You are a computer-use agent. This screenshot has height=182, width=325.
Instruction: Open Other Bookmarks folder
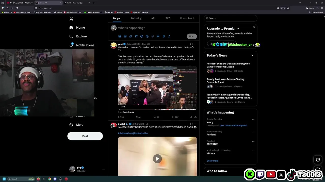point(316,12)
